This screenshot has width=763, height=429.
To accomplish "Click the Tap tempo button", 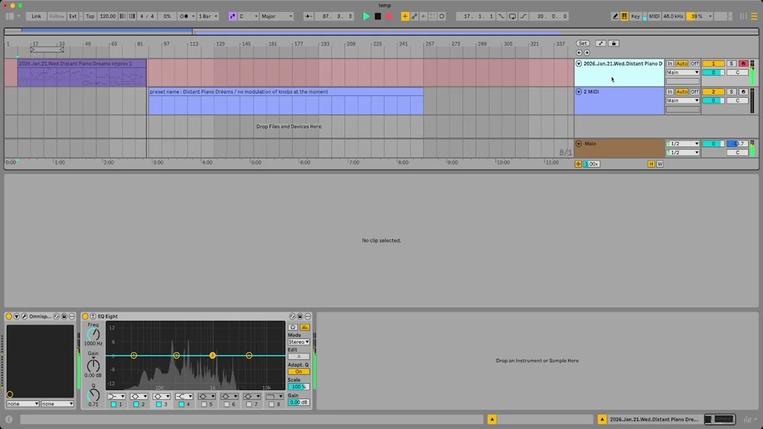I will click(x=90, y=16).
